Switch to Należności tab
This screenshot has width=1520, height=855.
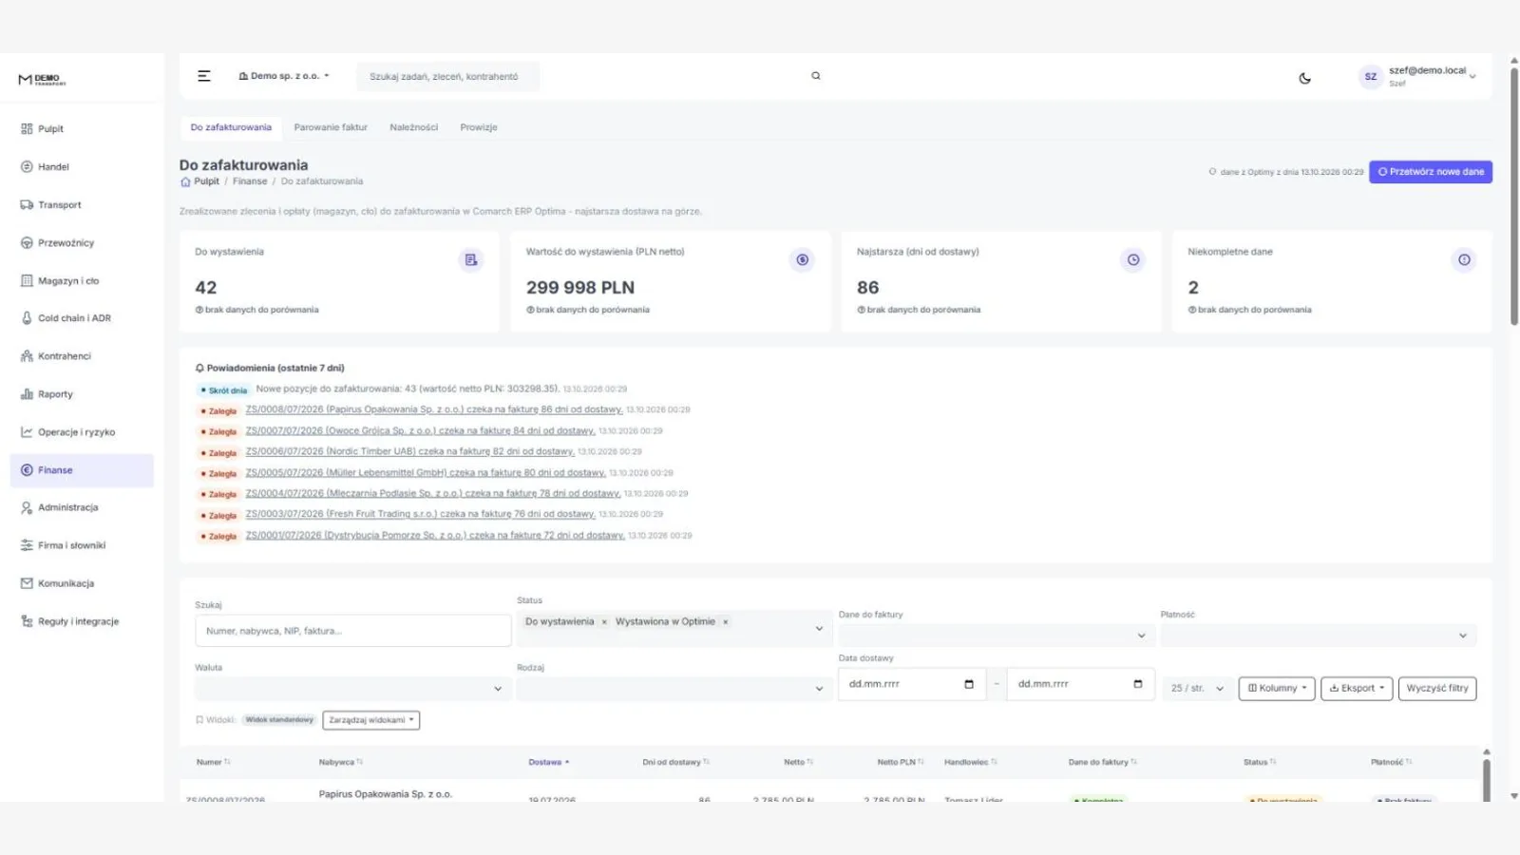pyautogui.click(x=413, y=127)
